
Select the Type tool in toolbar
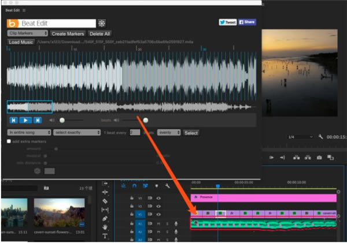tap(105, 236)
